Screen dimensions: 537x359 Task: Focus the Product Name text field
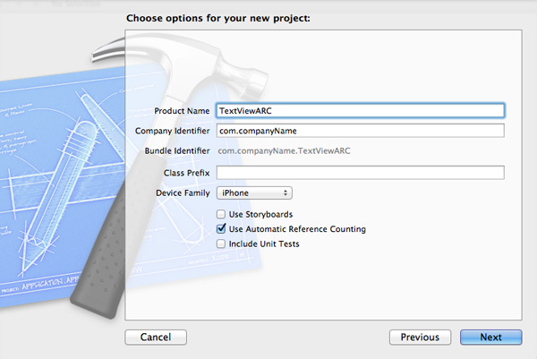(x=361, y=111)
